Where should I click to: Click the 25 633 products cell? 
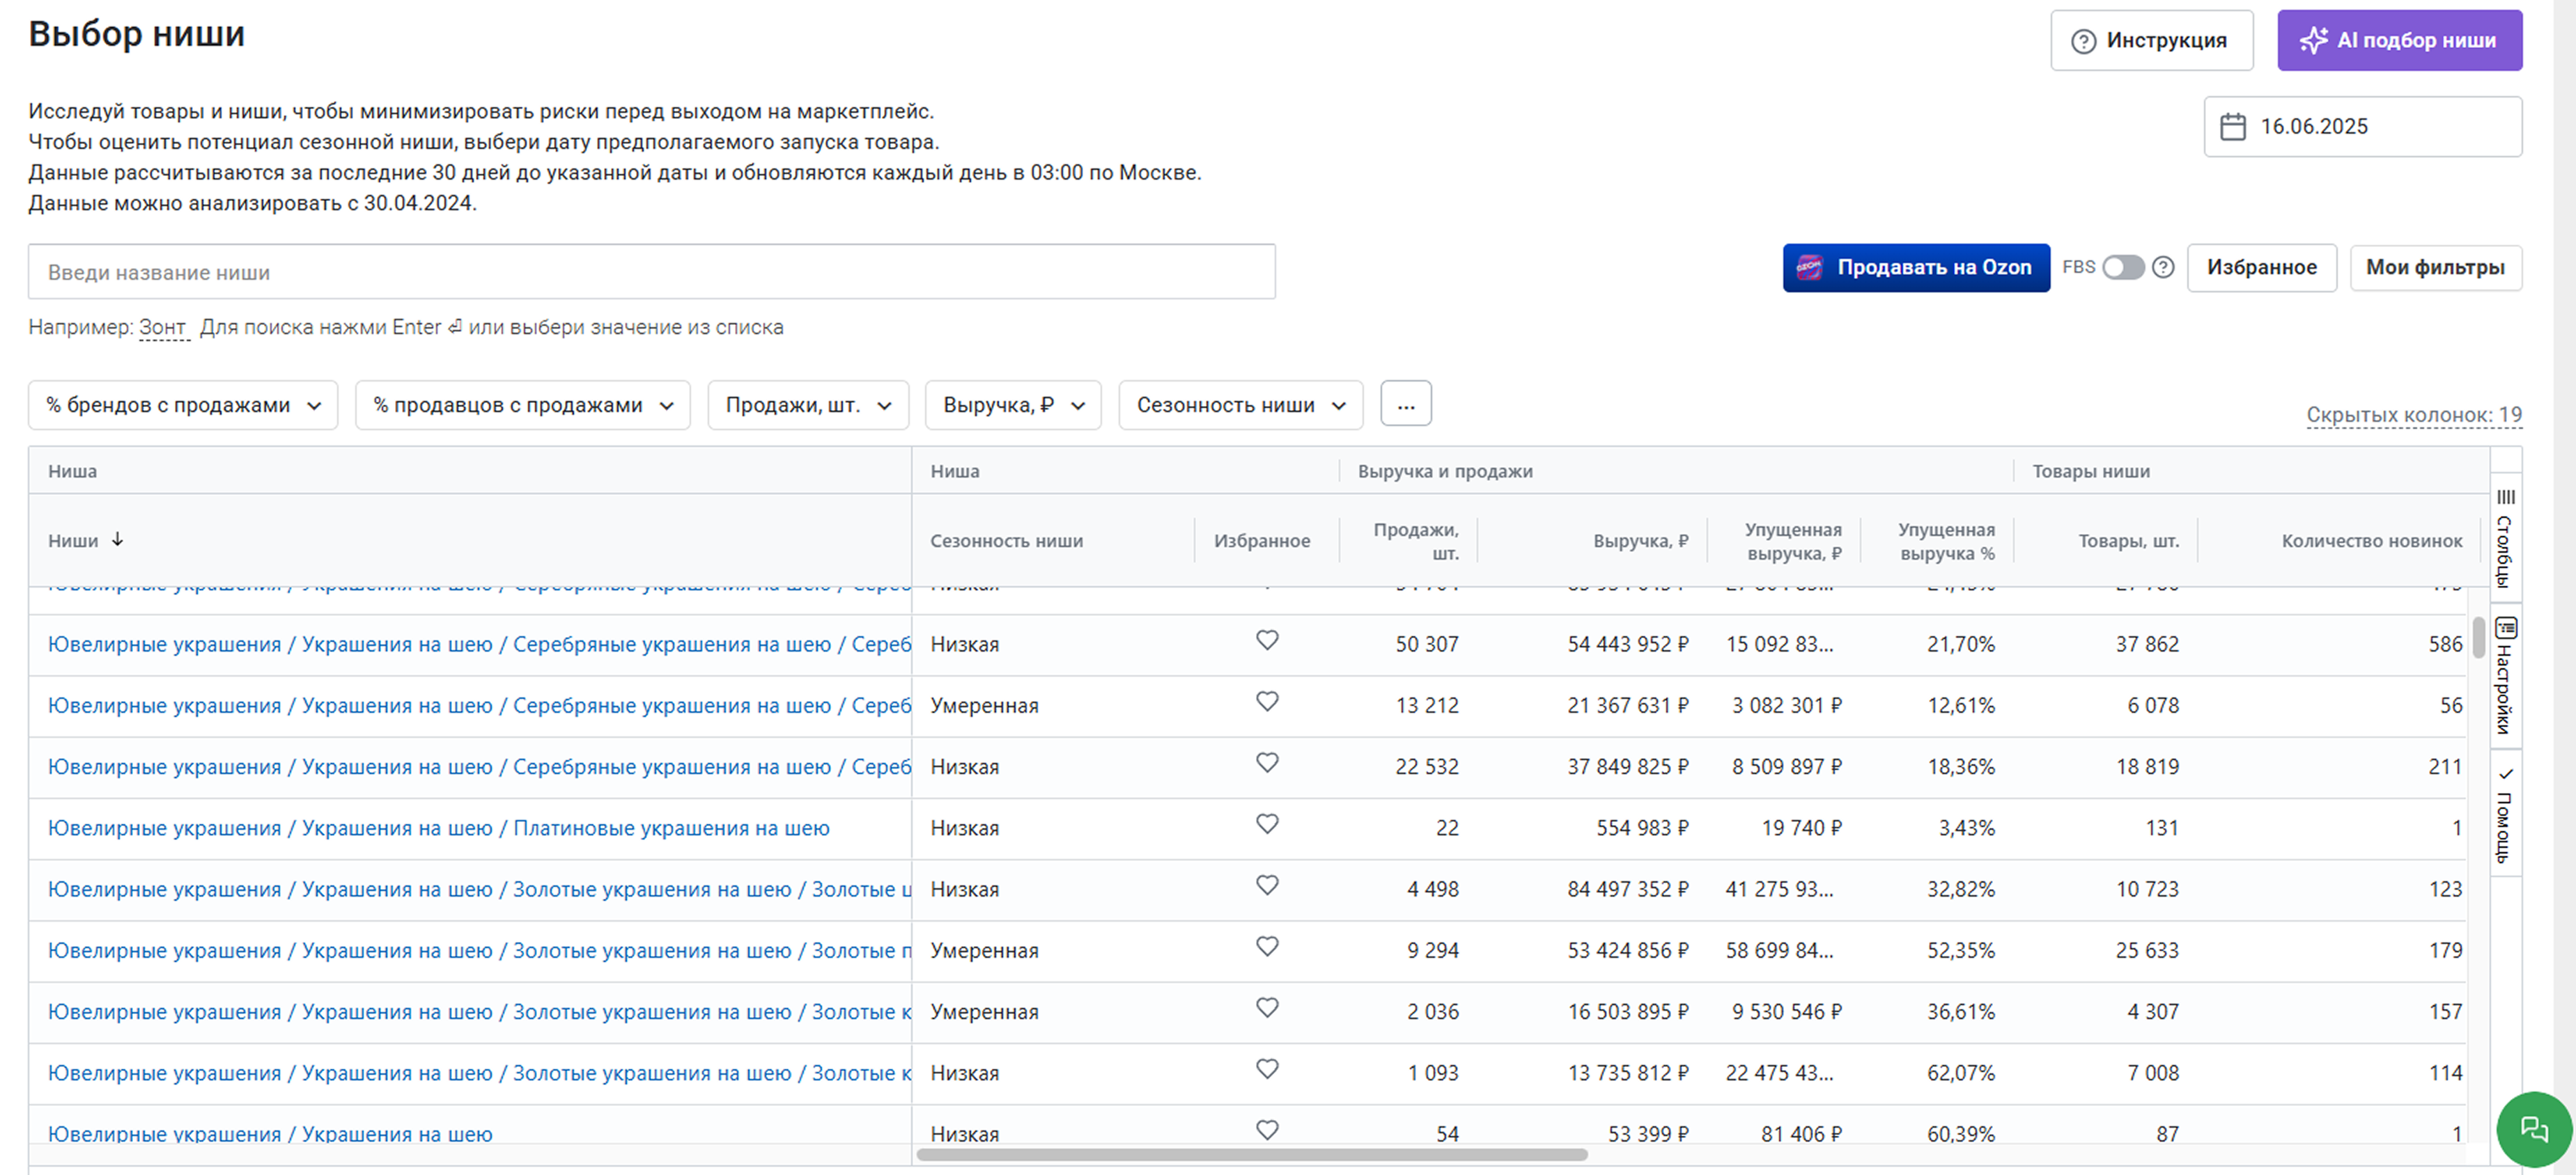tap(2146, 950)
